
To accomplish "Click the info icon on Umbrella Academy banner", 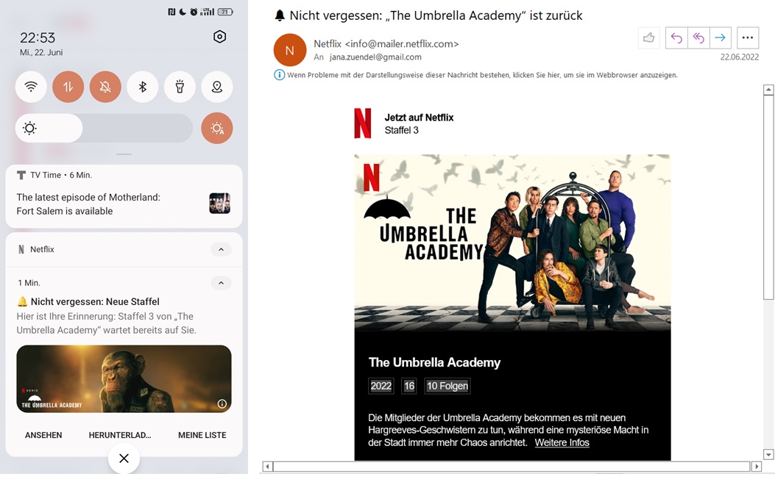I will click(222, 404).
